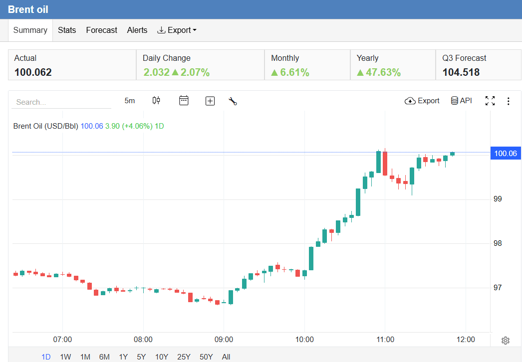The height and width of the screenshot is (362, 522).
Task: Select the 25Y time range
Action: [x=184, y=357]
